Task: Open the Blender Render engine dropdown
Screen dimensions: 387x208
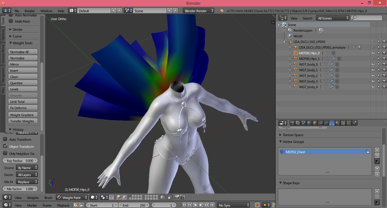Action: 199,11
